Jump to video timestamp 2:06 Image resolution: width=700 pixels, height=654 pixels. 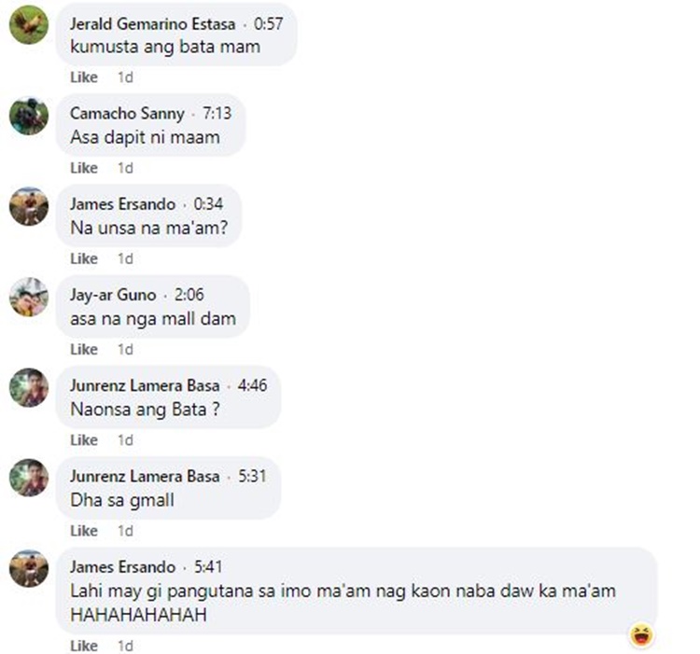189,295
